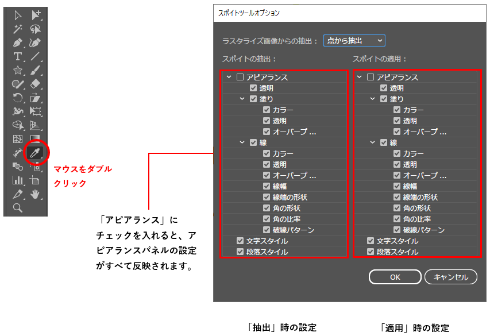Select the Lasso tool
Image resolution: width=490 pixels, height=336 pixels.
(x=36, y=29)
